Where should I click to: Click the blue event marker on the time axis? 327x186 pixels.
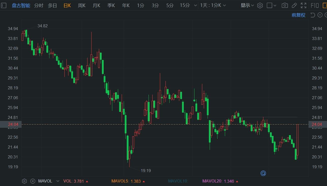click(263, 173)
